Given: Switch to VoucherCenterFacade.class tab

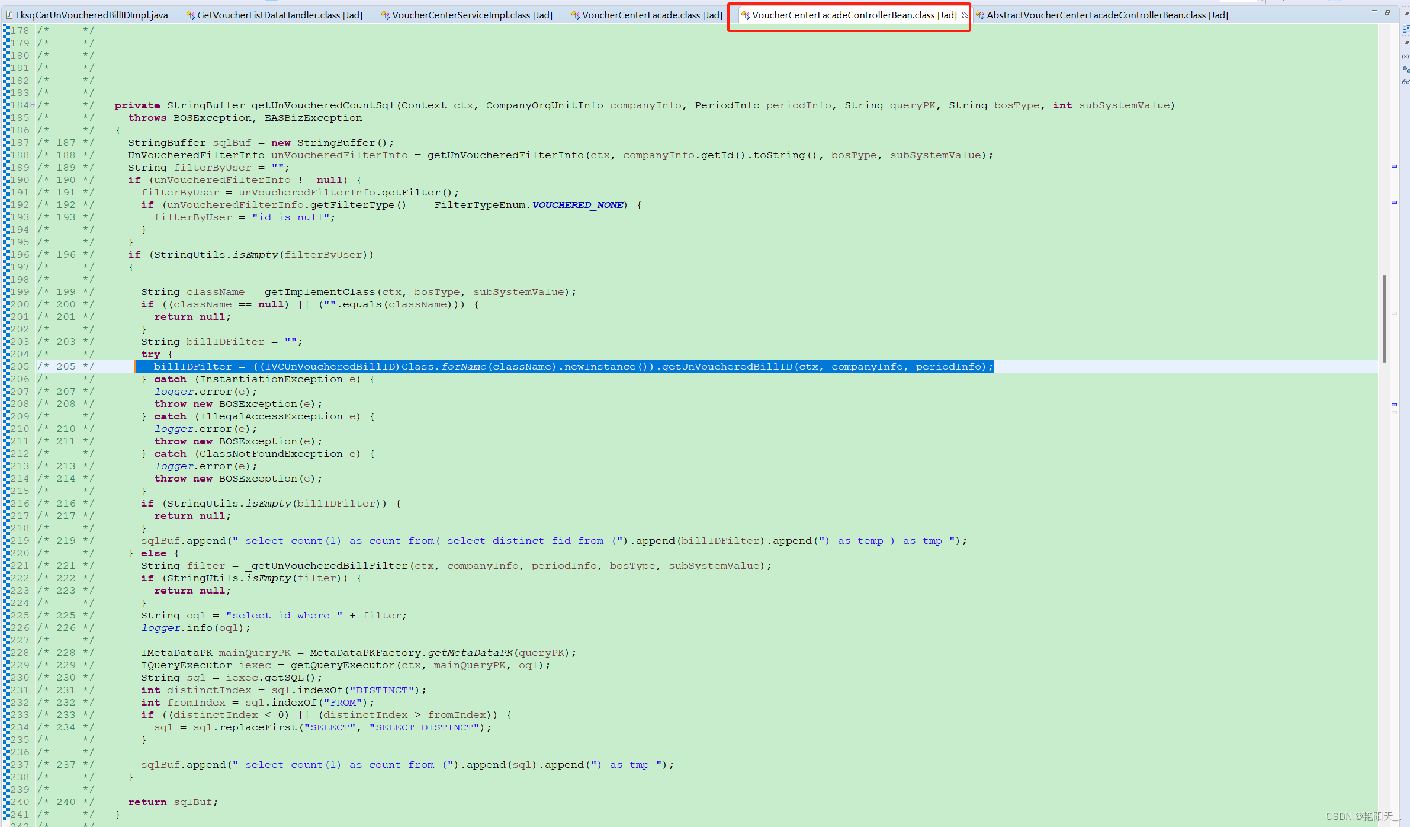Looking at the screenshot, I should (x=647, y=15).
